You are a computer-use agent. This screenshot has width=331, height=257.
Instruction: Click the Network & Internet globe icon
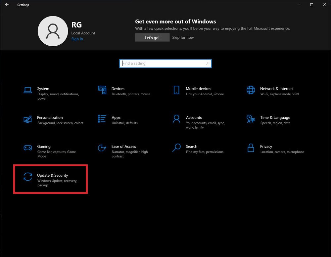251,90
